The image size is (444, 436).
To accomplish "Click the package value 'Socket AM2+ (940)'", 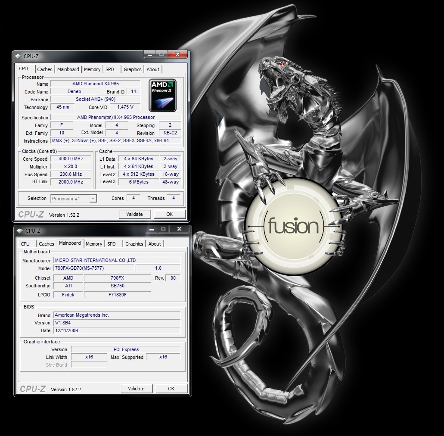I will 96,100.
